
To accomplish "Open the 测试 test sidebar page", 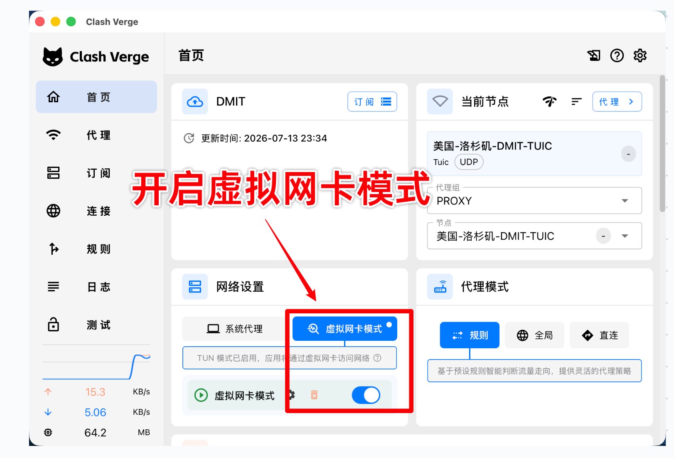I will click(96, 325).
